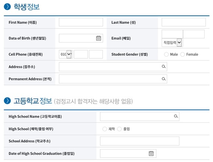Open the Date of Birth calendar picker
Screen dimensions: 213x162
[x=99, y=38]
